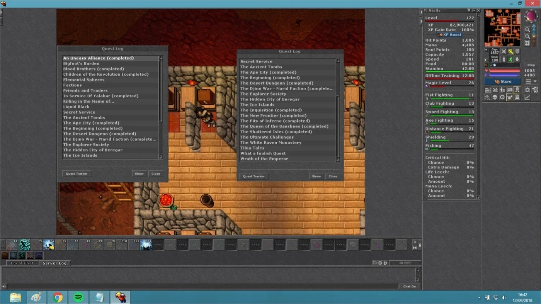The width and height of the screenshot is (541, 304).
Task: Select Bigfoot's Burden in the left Quest Log
Action: coord(111,64)
